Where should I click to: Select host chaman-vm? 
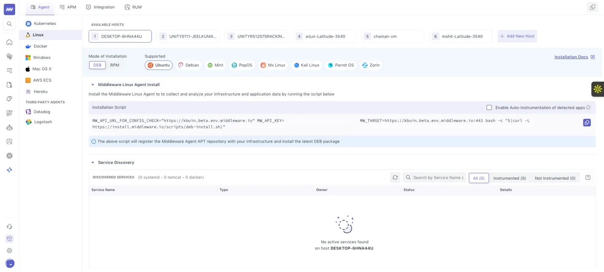tap(392, 36)
